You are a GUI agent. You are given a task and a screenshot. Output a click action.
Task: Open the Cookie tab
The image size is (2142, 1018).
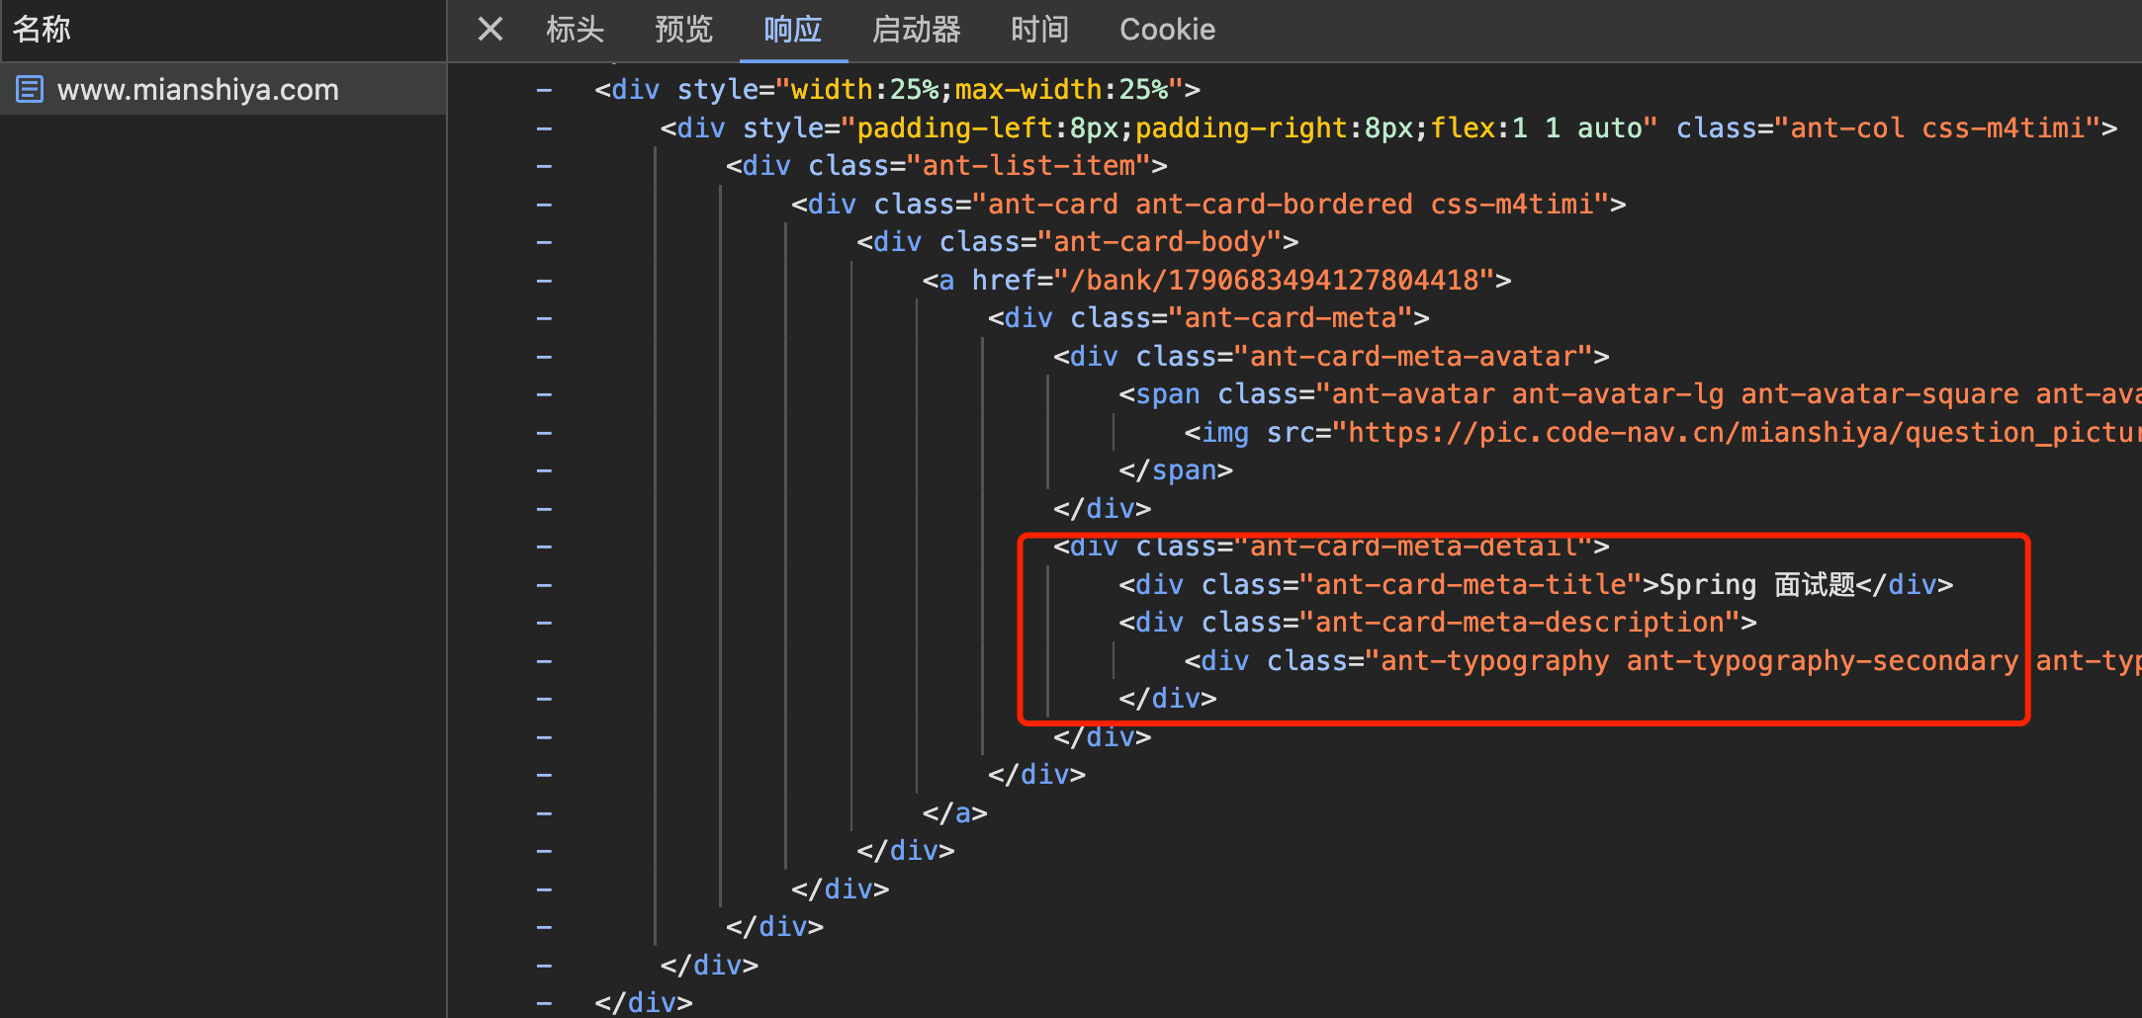click(1167, 30)
